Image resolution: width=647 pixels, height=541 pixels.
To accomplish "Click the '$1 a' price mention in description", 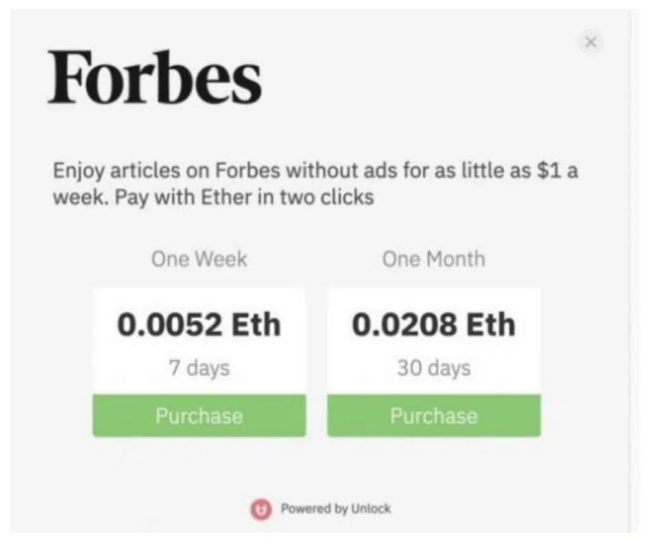I will point(557,170).
